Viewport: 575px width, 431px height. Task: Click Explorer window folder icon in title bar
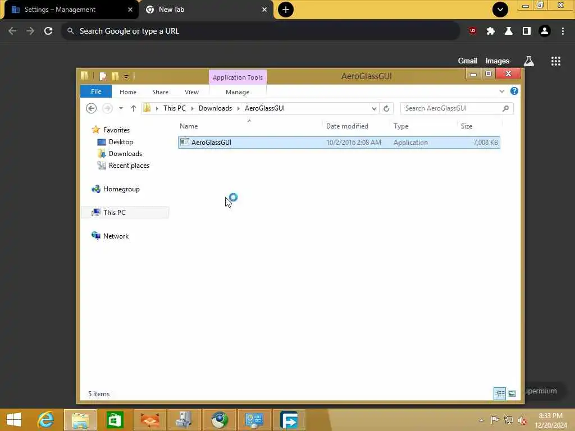(85, 76)
